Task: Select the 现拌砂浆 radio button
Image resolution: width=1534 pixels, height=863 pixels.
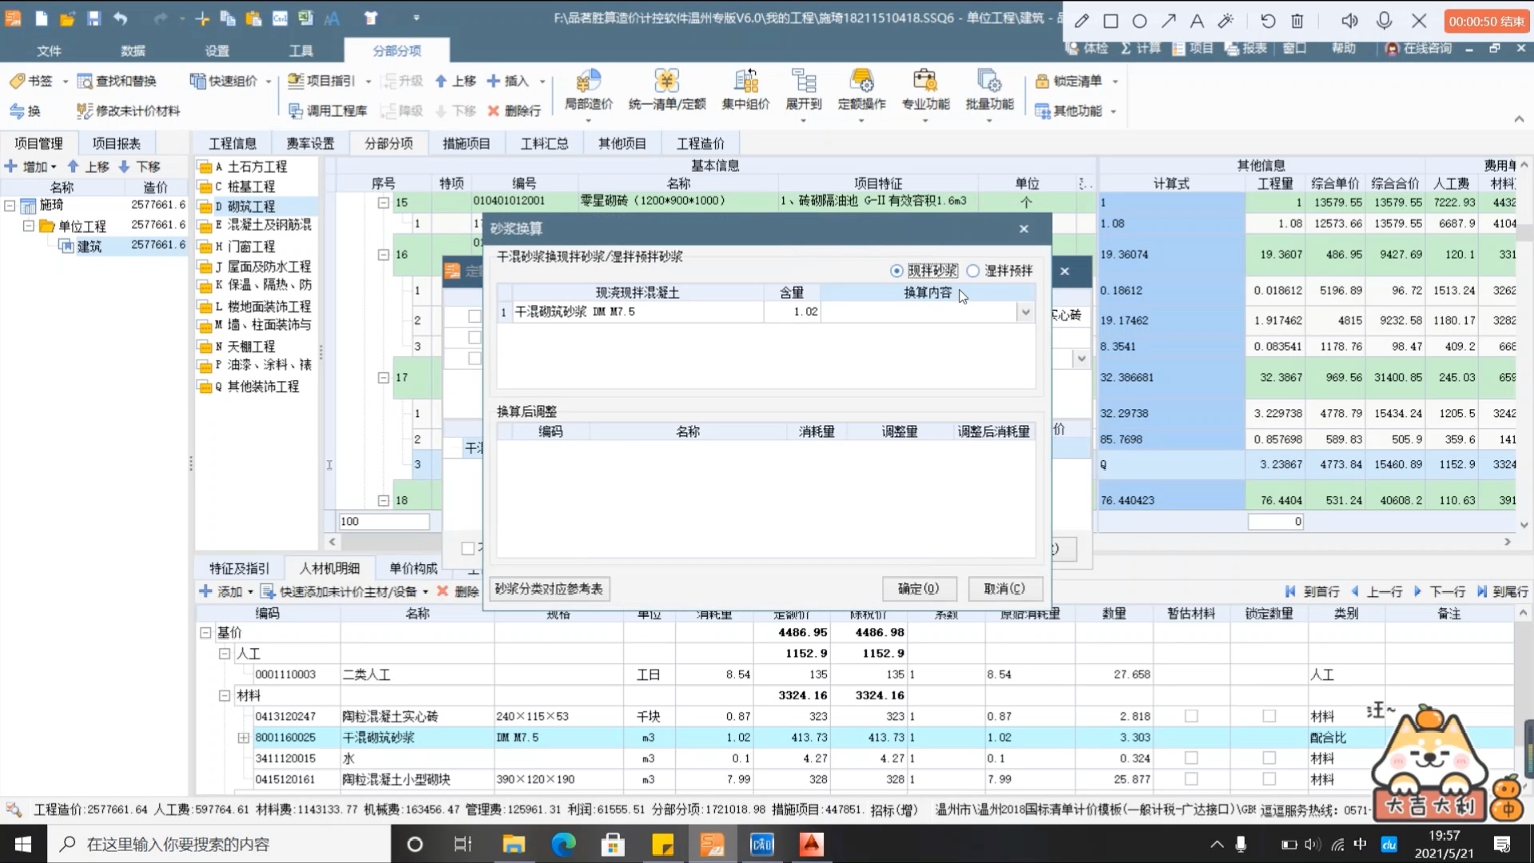Action: (896, 271)
